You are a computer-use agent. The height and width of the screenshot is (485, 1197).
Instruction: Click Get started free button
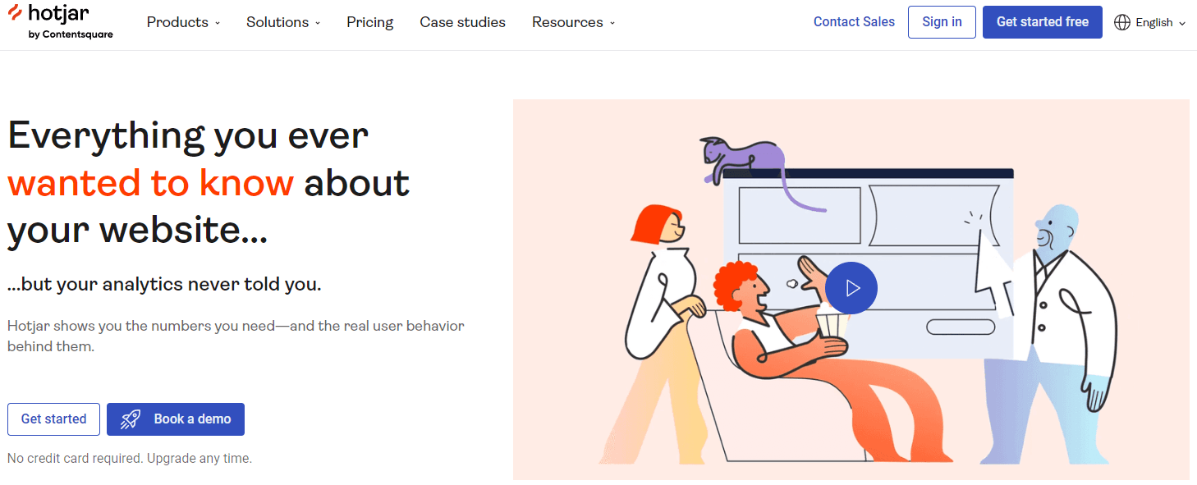[x=1042, y=22]
